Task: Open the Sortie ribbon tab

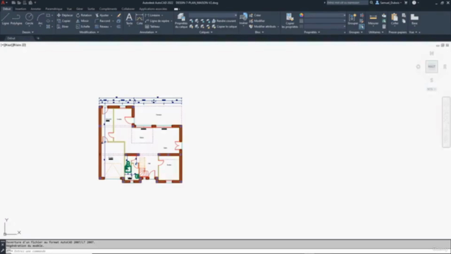Action: [91, 9]
